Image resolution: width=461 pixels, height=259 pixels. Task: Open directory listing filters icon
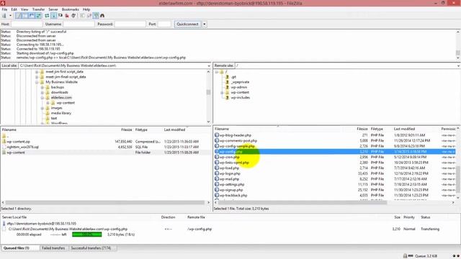click(82, 16)
